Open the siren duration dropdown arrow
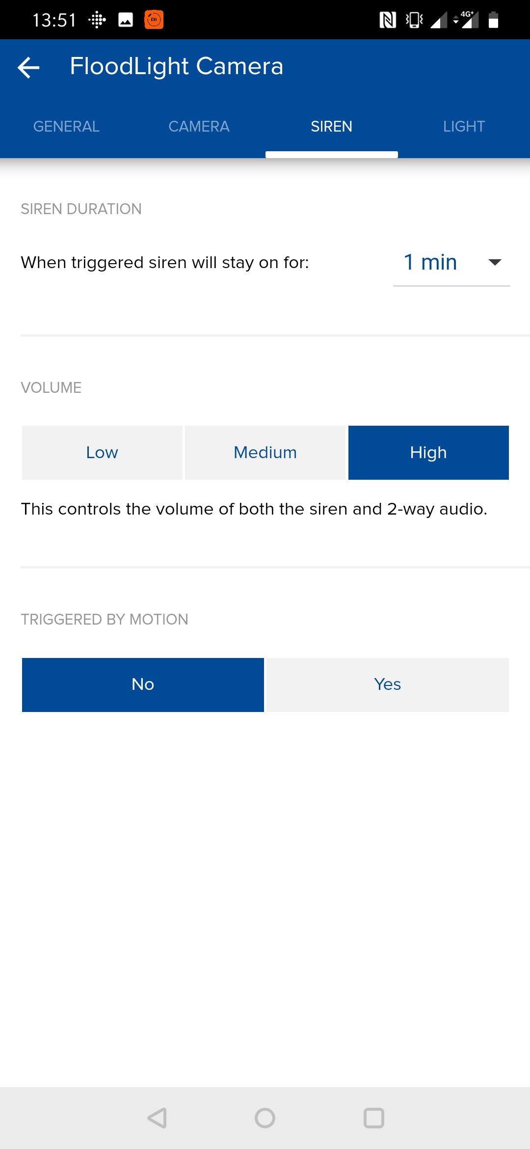Screen dimensions: 530x1149 [x=495, y=262]
